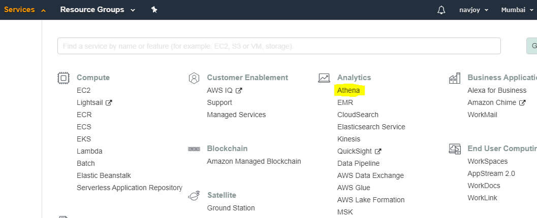Click the notification bell icon

tap(441, 10)
